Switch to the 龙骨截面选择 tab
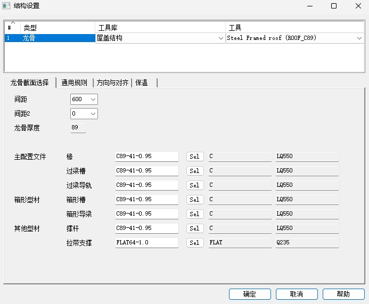Viewport: 369px width, 304px height. coord(30,83)
